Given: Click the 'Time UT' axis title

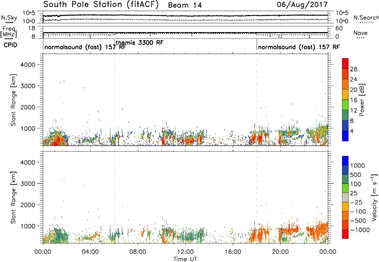Looking at the screenshot, I should 185,259.
